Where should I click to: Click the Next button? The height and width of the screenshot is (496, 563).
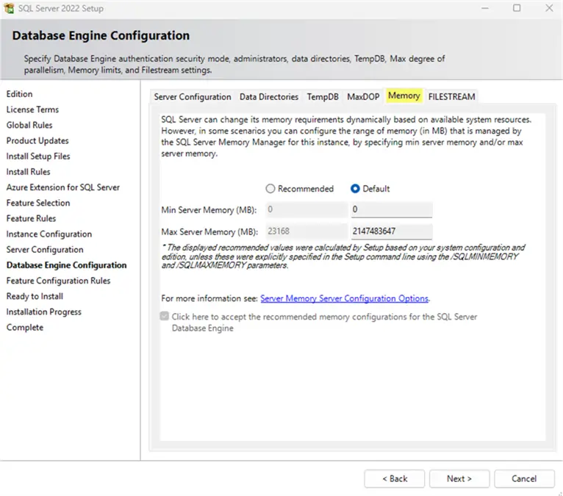[x=459, y=479]
